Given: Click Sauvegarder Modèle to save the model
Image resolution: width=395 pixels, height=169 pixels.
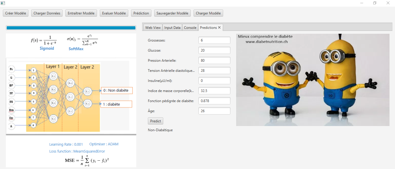Looking at the screenshot, I should point(172,13).
